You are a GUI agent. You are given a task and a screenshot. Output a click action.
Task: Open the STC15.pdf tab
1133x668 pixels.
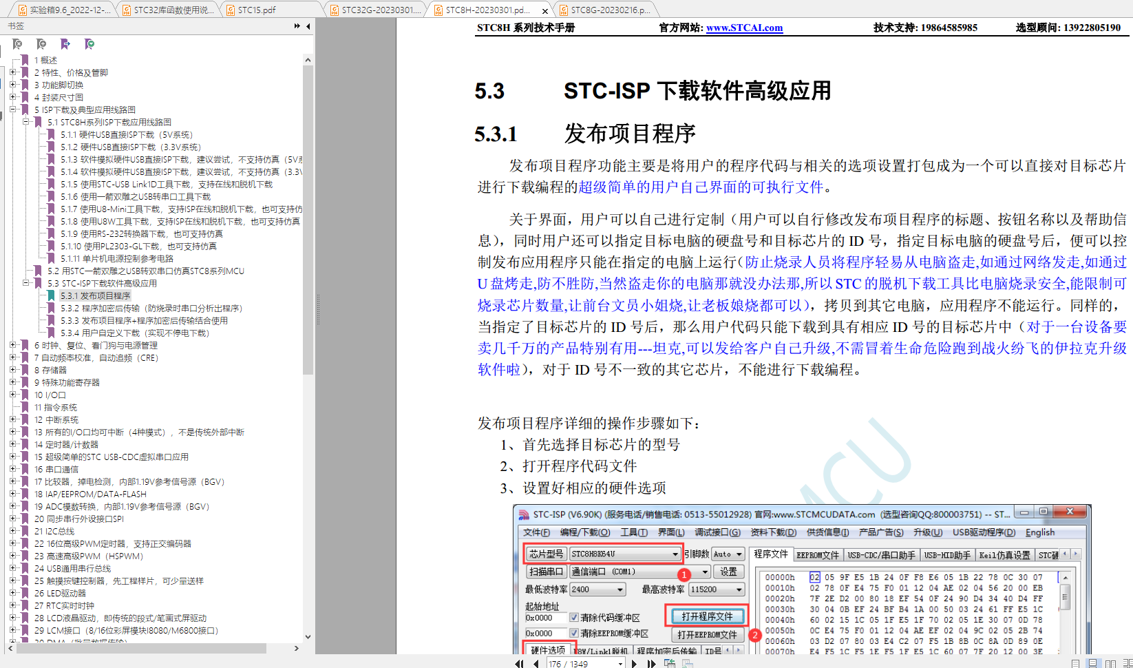coord(271,10)
